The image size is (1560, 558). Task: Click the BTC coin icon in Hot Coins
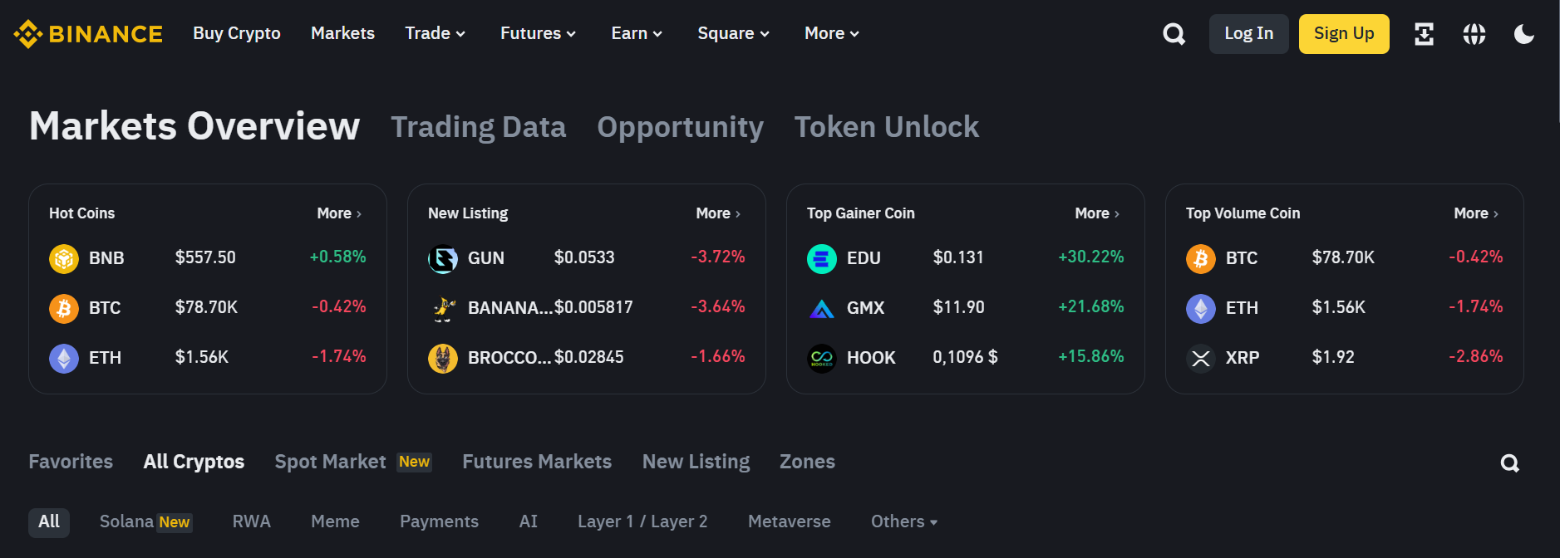(x=64, y=309)
